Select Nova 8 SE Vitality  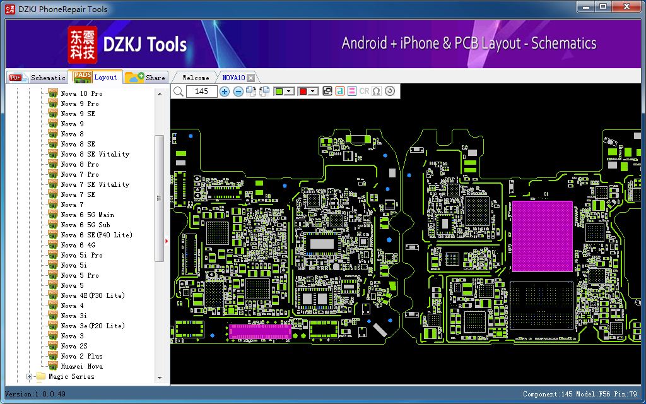tap(95, 154)
